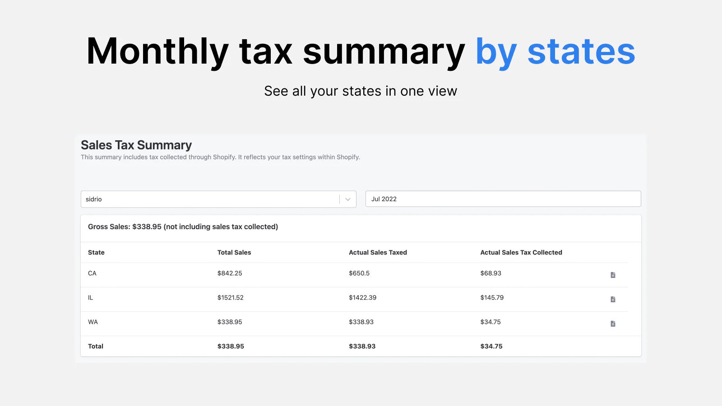Screen dimensions: 722x406
Task: Click the $145.79 tax collected value
Action: coord(492,298)
